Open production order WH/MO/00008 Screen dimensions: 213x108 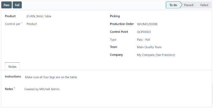(x=147, y=24)
